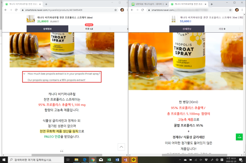The height and width of the screenshot is (163, 246).
Task: Launch Microsoft Edge from the taskbar
Action: 84,160
